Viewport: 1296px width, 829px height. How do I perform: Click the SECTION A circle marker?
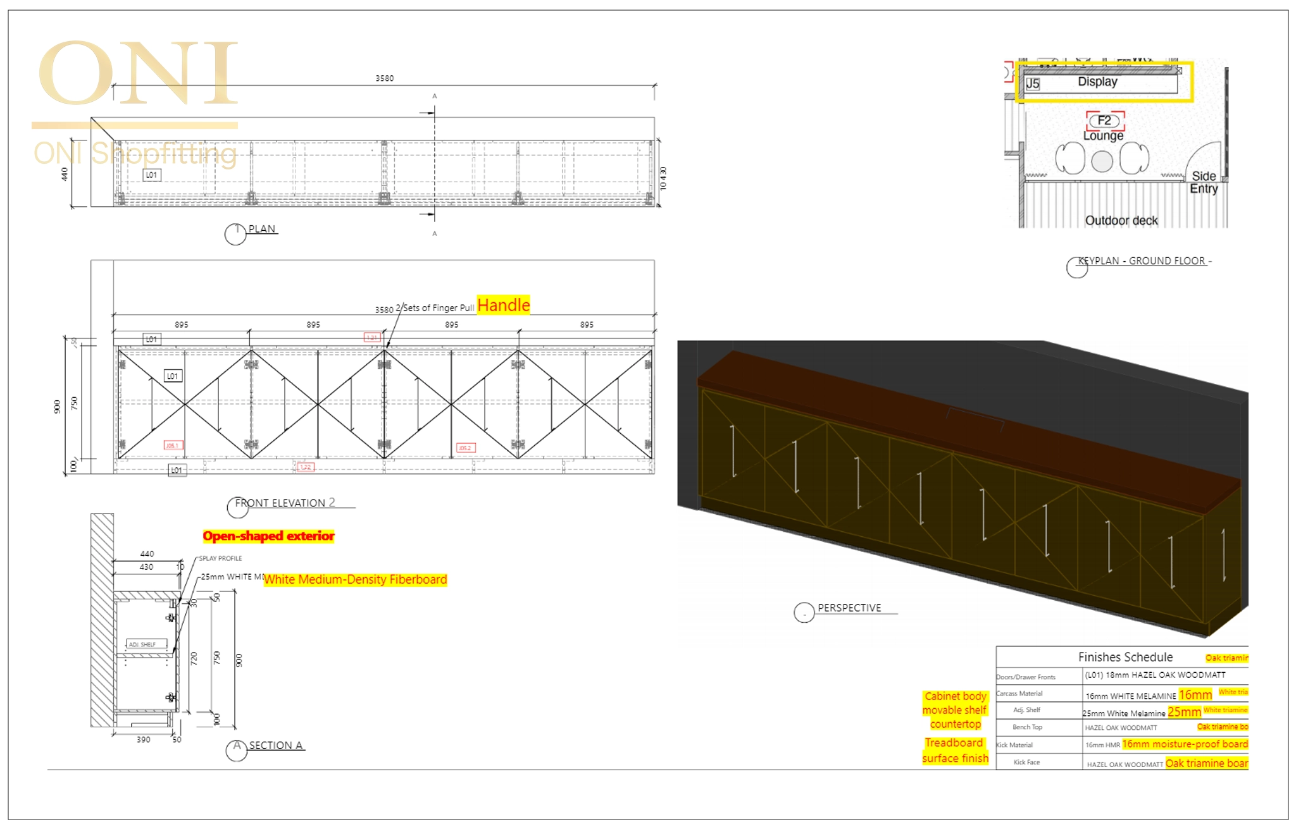tap(236, 751)
